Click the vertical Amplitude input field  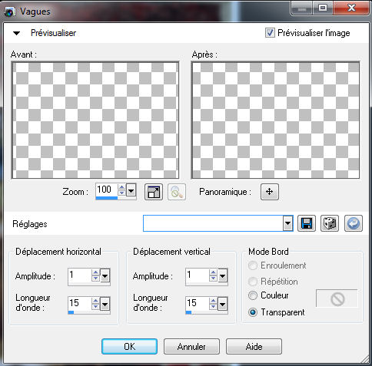click(x=198, y=275)
